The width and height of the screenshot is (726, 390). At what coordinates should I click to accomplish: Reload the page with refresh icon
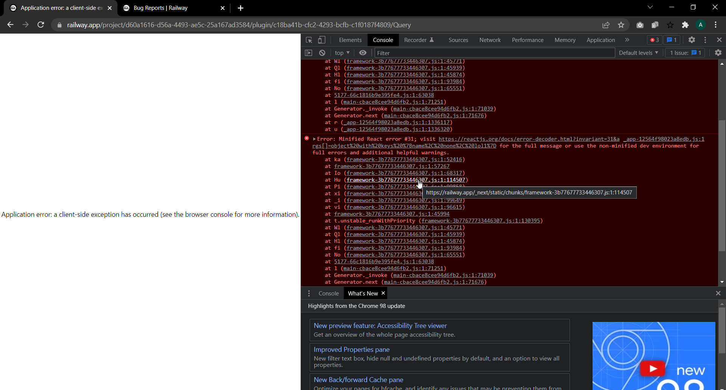41,25
